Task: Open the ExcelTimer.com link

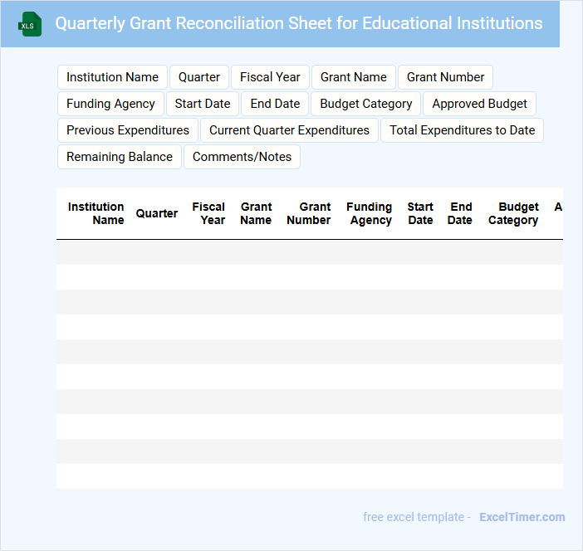Action: 522,517
